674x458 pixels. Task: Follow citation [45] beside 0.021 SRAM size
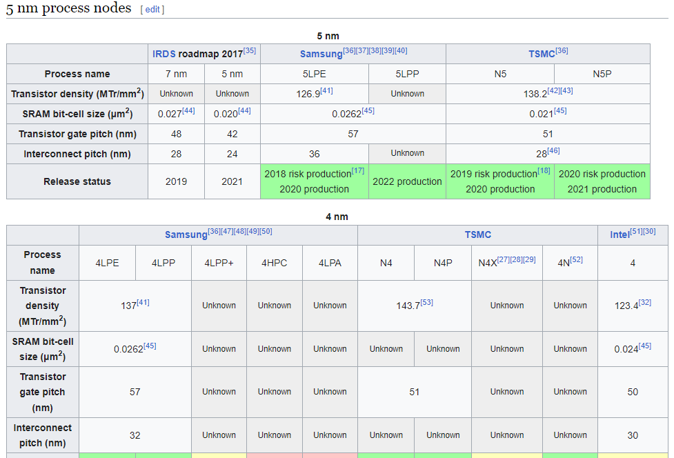coord(560,110)
